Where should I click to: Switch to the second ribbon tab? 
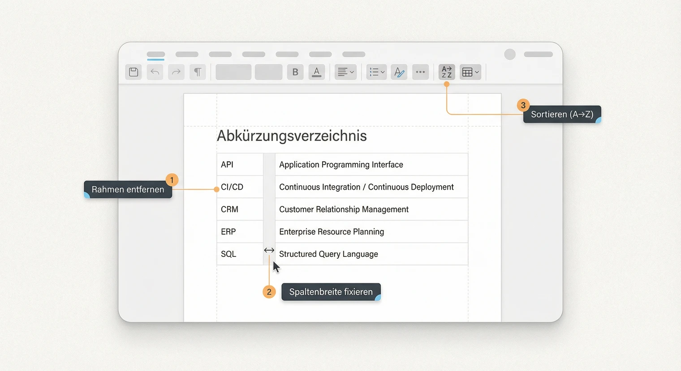pos(187,55)
